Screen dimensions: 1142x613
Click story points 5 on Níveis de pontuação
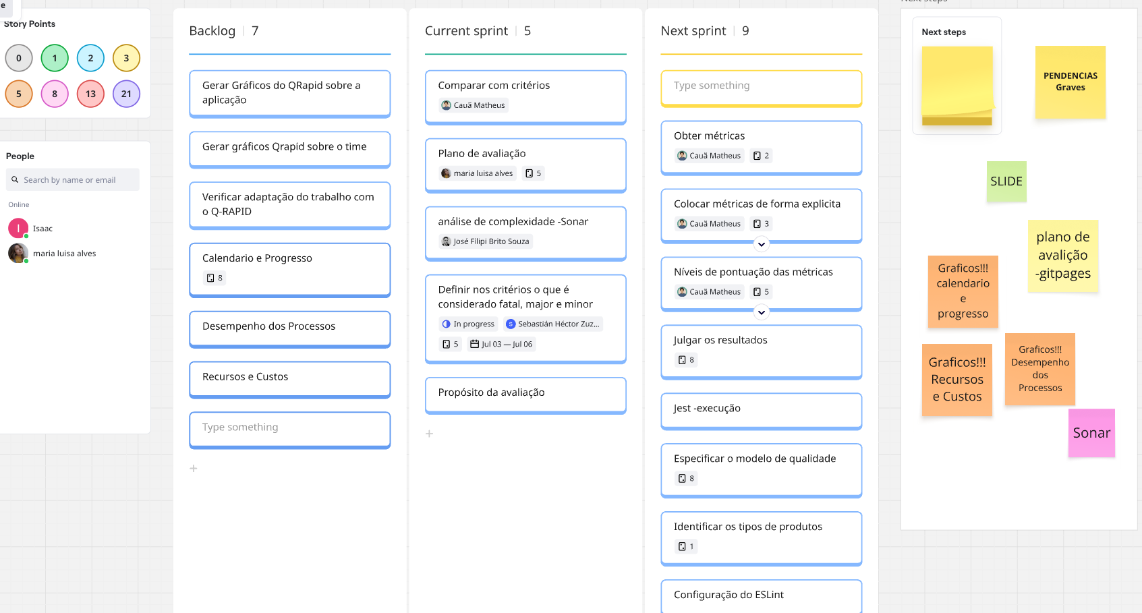pyautogui.click(x=762, y=292)
